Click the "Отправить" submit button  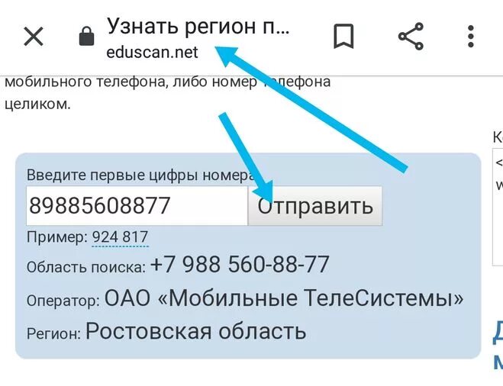click(315, 206)
